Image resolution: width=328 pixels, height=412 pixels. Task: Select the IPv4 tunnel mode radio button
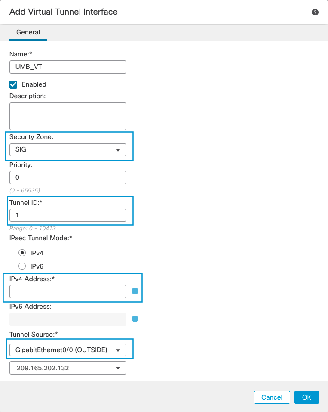(x=22, y=253)
